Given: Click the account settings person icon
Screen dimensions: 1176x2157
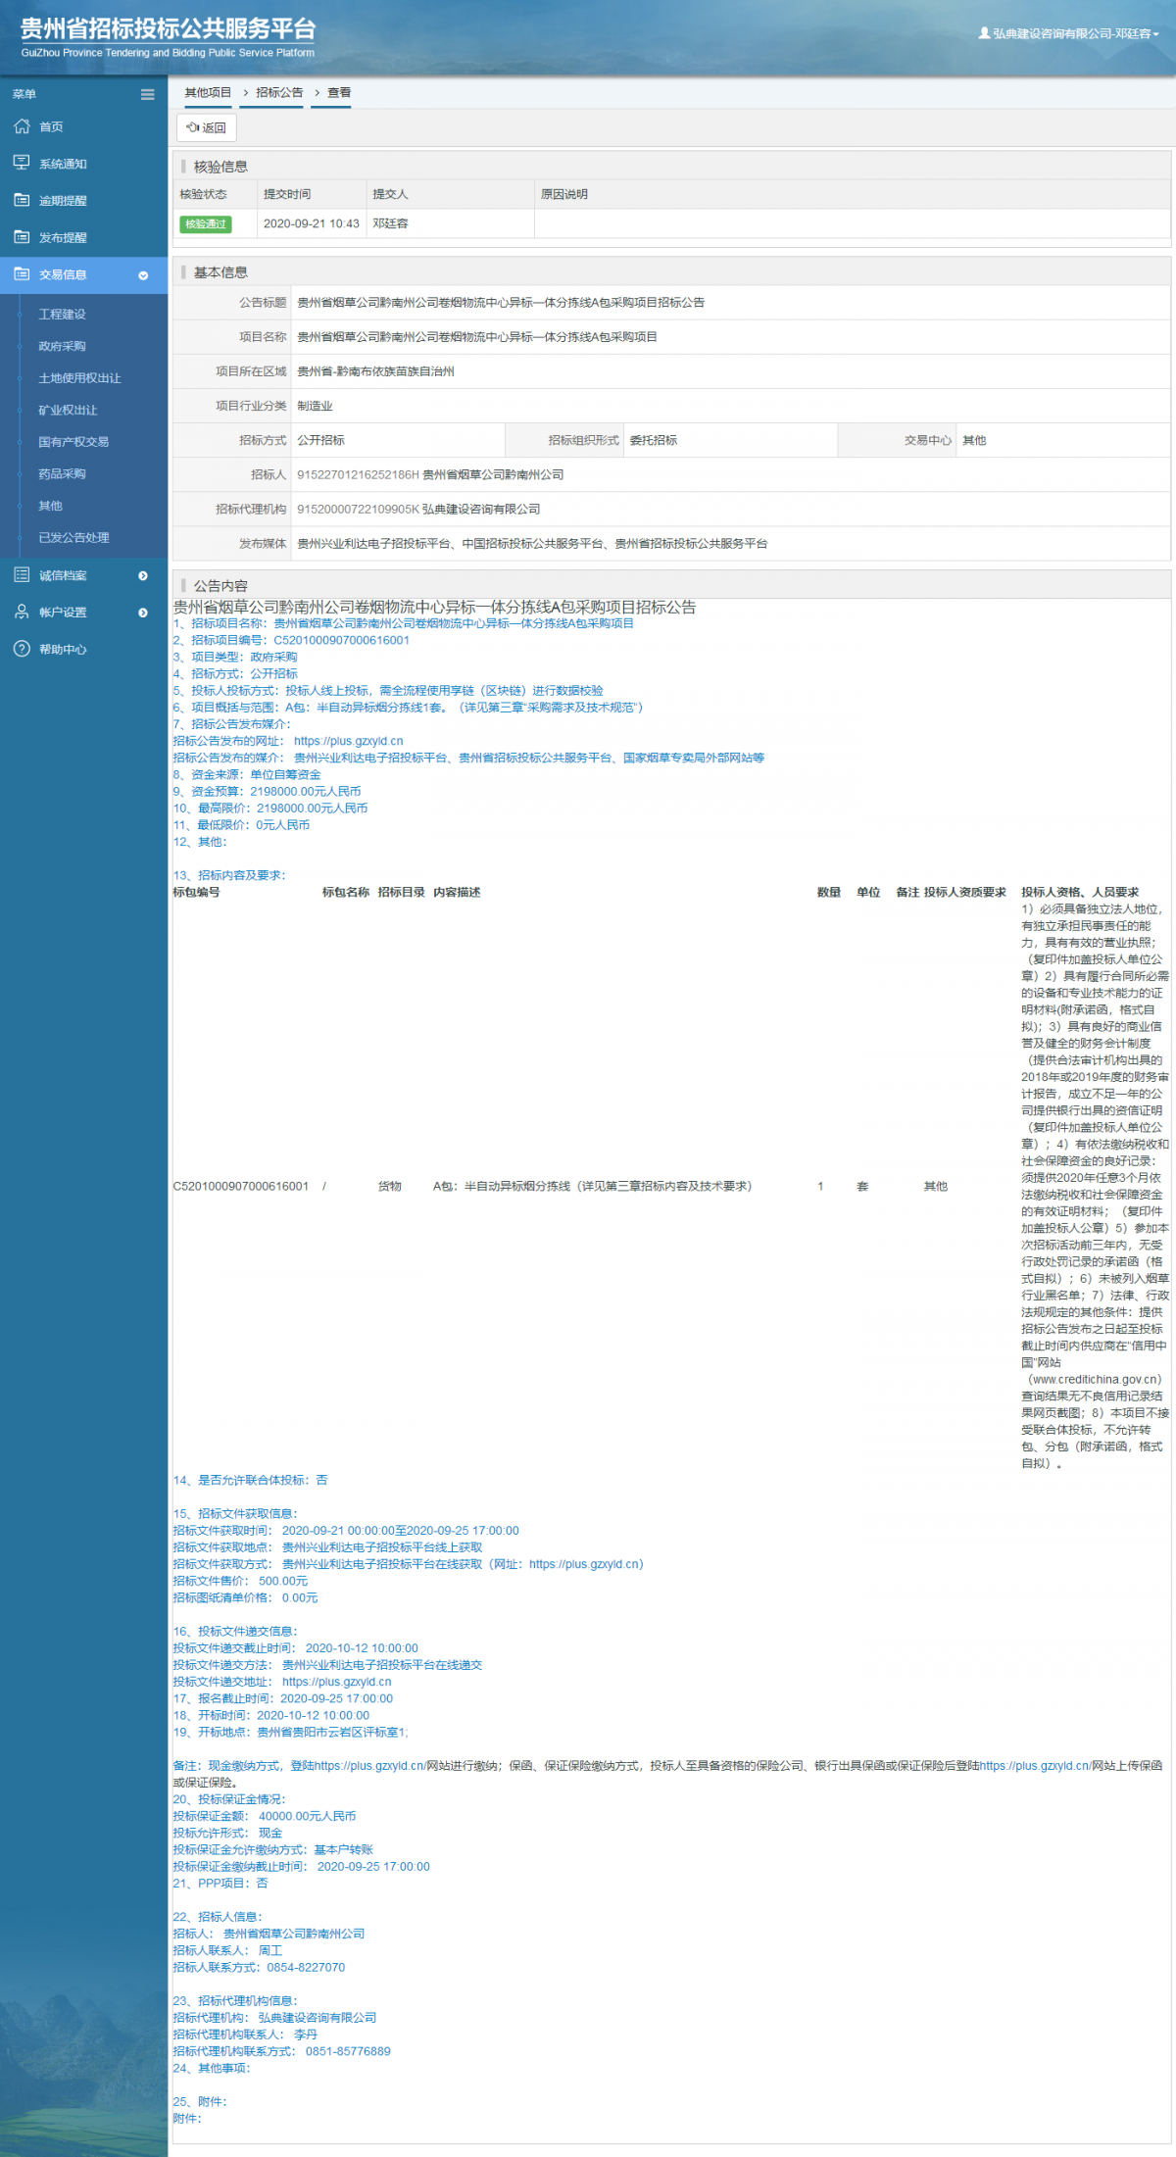Looking at the screenshot, I should point(22,612).
